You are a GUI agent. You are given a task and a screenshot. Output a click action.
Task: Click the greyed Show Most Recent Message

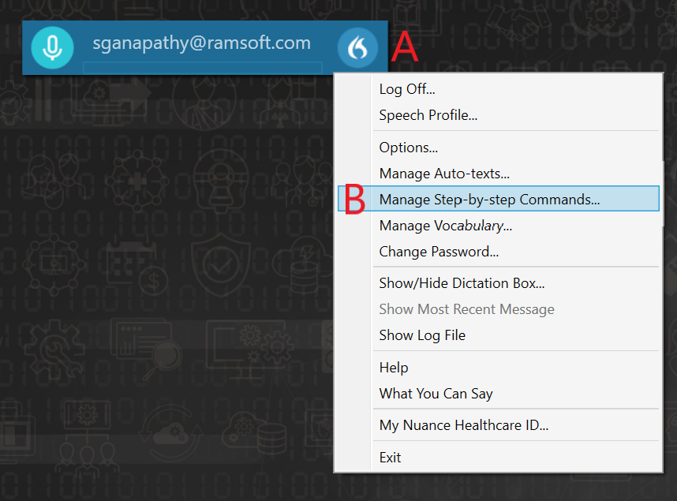(x=466, y=309)
